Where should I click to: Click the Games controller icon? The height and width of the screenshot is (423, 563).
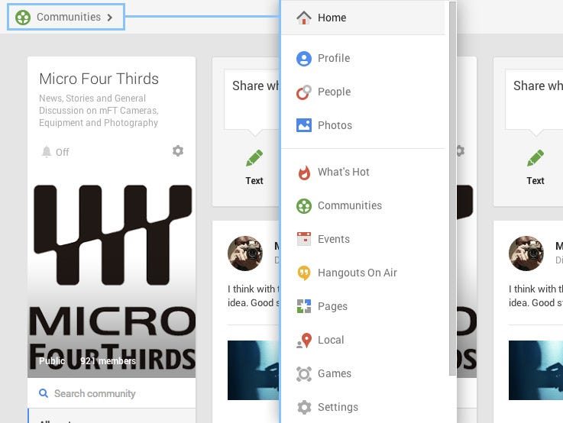click(304, 374)
